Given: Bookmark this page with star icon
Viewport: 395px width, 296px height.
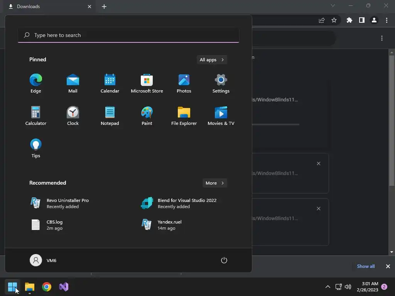Looking at the screenshot, I should [x=334, y=20].
